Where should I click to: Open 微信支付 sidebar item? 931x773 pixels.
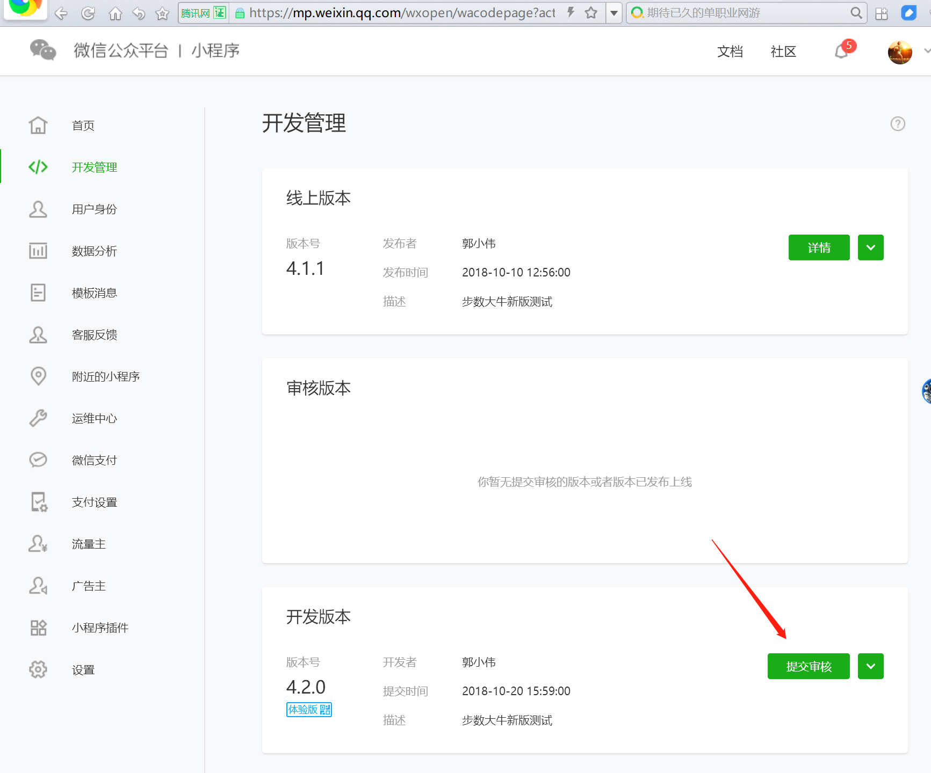point(94,461)
